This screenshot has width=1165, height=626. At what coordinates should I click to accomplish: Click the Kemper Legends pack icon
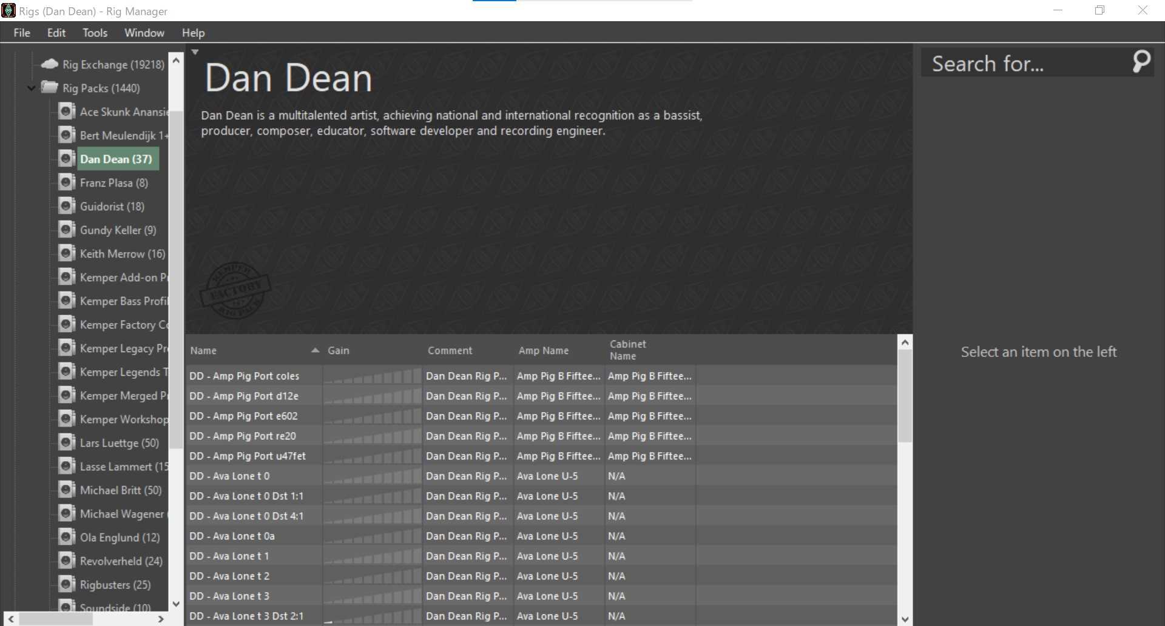pyautogui.click(x=67, y=371)
